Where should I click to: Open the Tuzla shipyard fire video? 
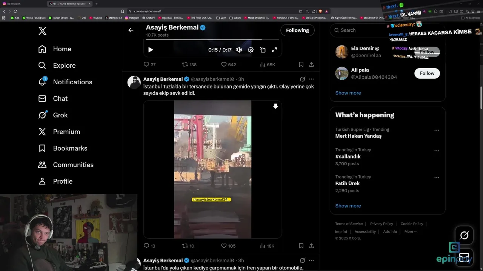click(x=212, y=169)
